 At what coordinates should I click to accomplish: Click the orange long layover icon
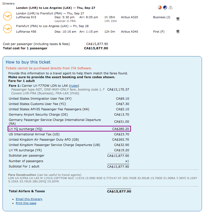tap(159, 8)
